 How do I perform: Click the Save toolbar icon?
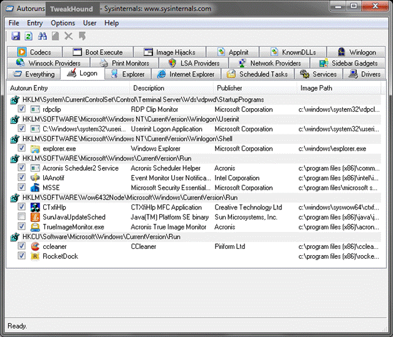(16, 36)
